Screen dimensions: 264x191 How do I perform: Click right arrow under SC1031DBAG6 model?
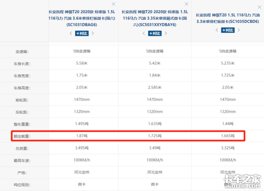tap(93, 33)
